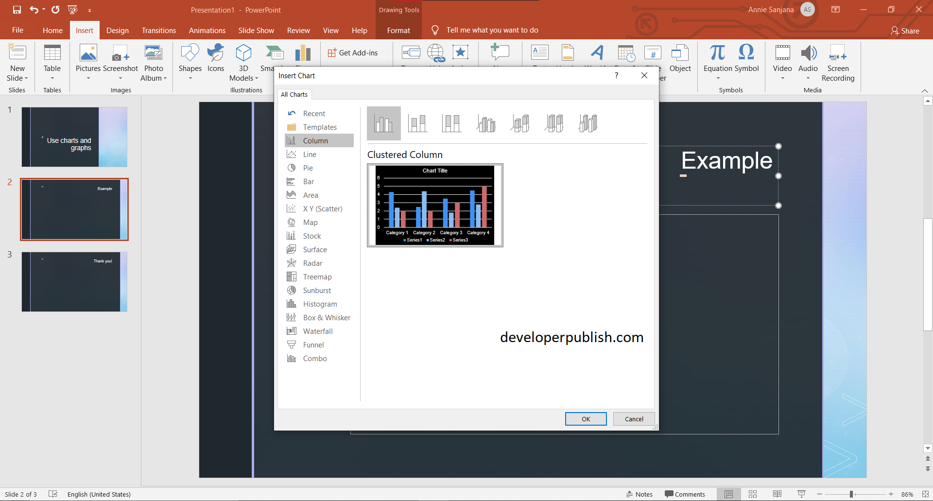Select the Treemap chart type
The height and width of the screenshot is (501, 933).
click(x=316, y=276)
